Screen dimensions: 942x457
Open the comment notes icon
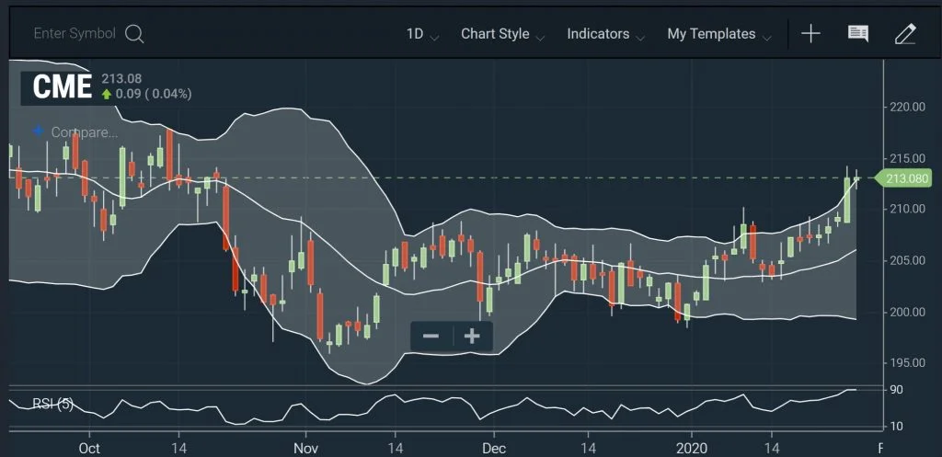[857, 34]
